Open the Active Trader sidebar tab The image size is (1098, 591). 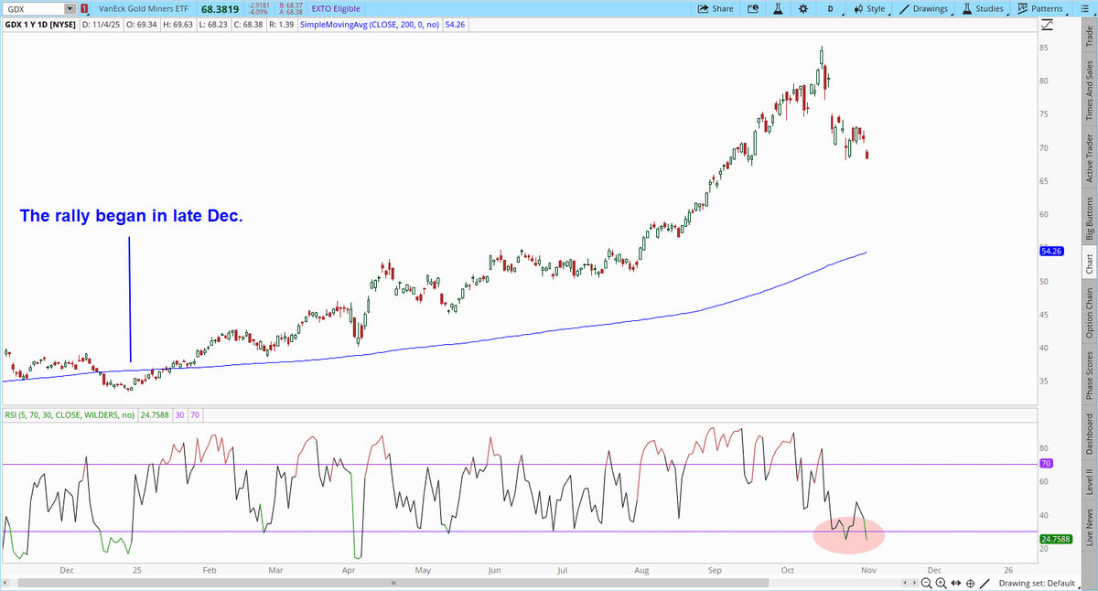pos(1088,157)
